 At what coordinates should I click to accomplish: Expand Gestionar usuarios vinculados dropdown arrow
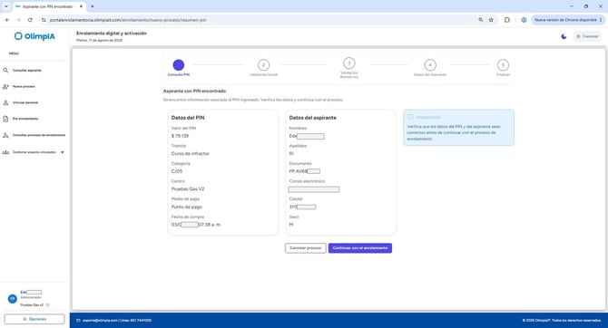coord(63,152)
